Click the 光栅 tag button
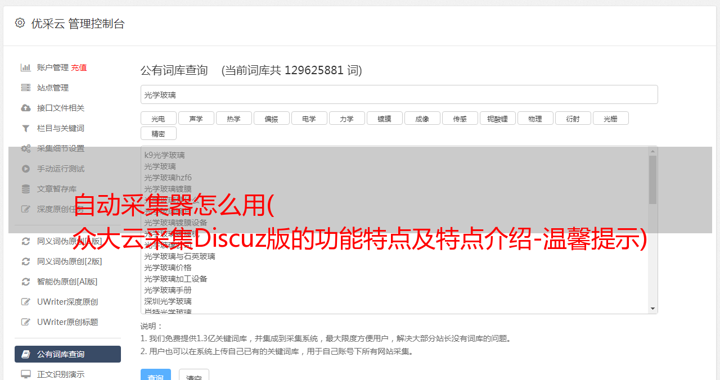 click(610, 119)
